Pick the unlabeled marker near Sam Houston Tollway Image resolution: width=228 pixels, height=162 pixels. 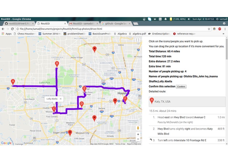(x=94, y=50)
